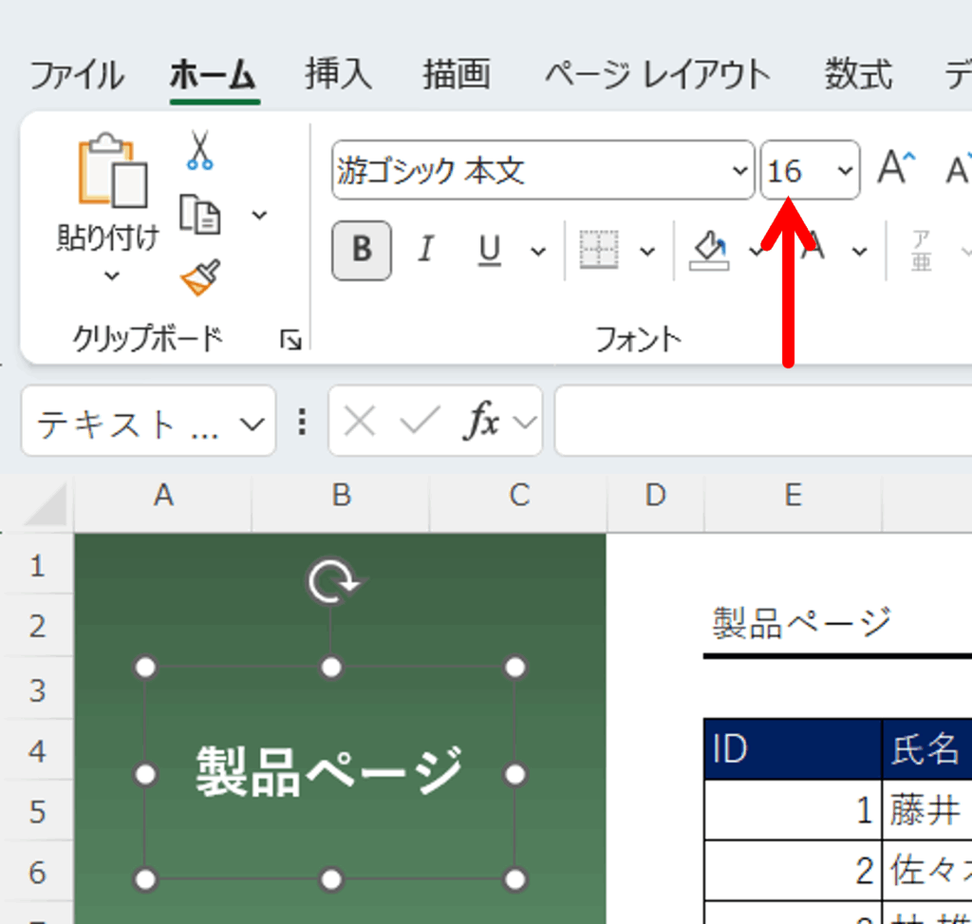Increase font size with the larger A icon
The width and height of the screenshot is (972, 924).
point(896,170)
